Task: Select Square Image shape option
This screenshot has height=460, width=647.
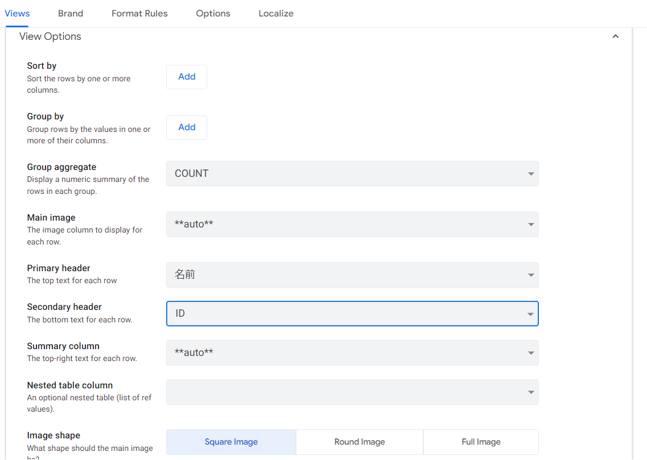Action: click(x=231, y=442)
